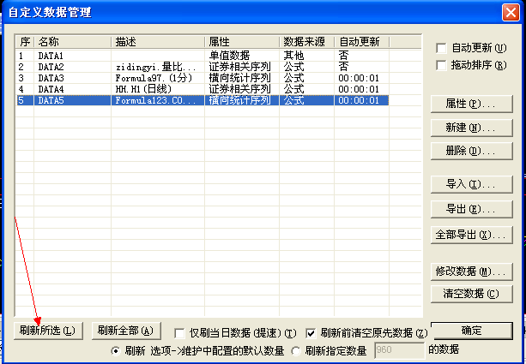Select the DATA3 row name
This screenshot has height=364, width=526.
pos(51,78)
